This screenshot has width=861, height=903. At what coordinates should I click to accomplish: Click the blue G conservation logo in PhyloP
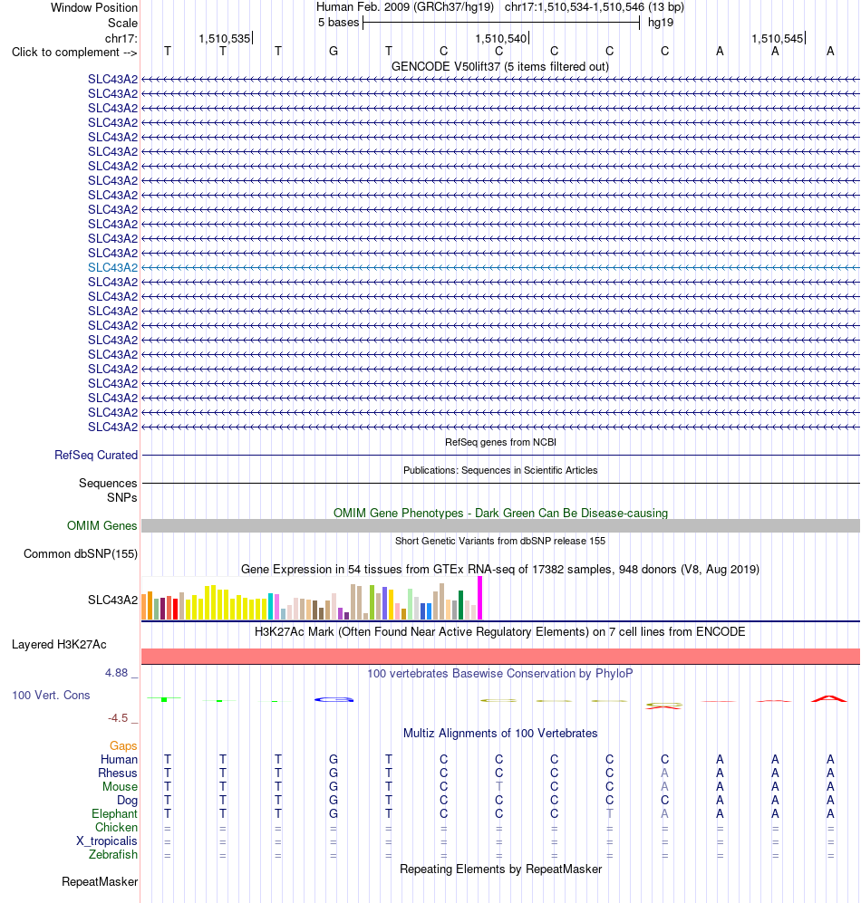tap(334, 700)
